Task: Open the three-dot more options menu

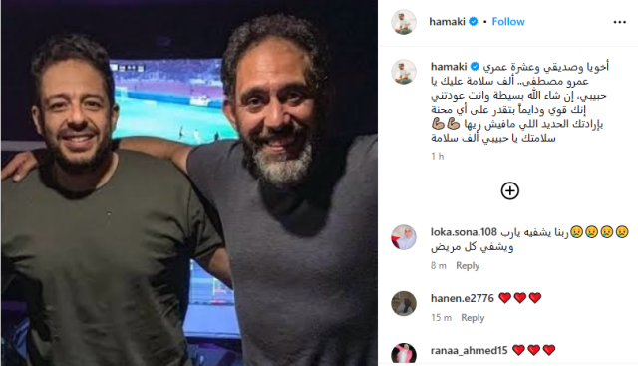Action: point(619,22)
